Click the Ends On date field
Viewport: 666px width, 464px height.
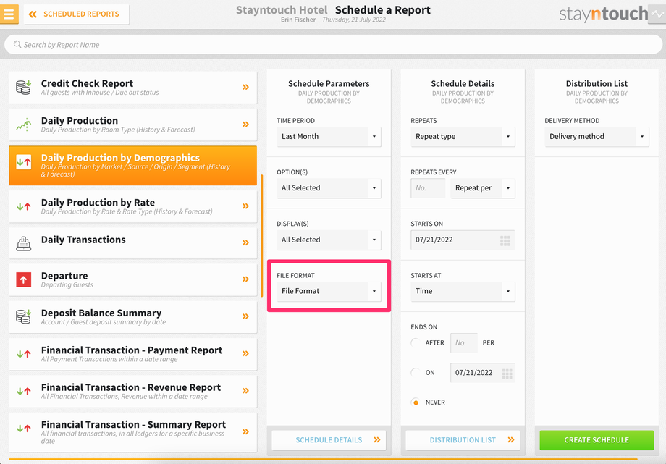click(483, 372)
